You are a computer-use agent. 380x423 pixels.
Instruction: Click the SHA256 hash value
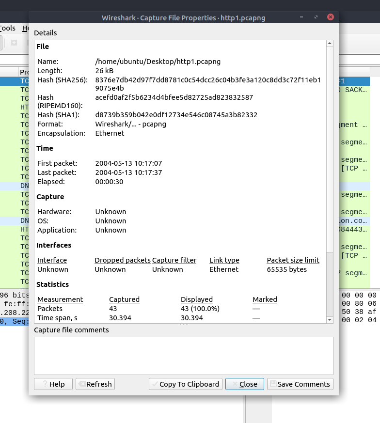pyautogui.click(x=208, y=84)
